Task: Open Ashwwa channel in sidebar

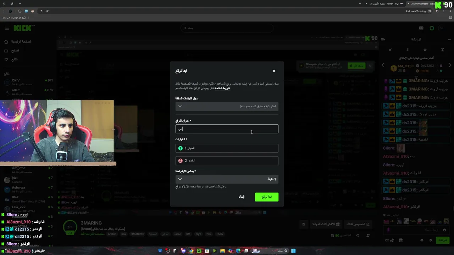Action: pyautogui.click(x=28, y=189)
